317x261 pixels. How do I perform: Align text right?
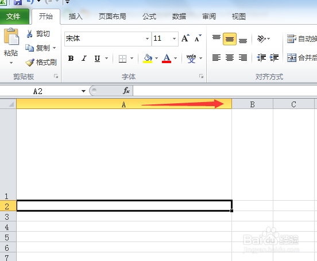(x=243, y=58)
